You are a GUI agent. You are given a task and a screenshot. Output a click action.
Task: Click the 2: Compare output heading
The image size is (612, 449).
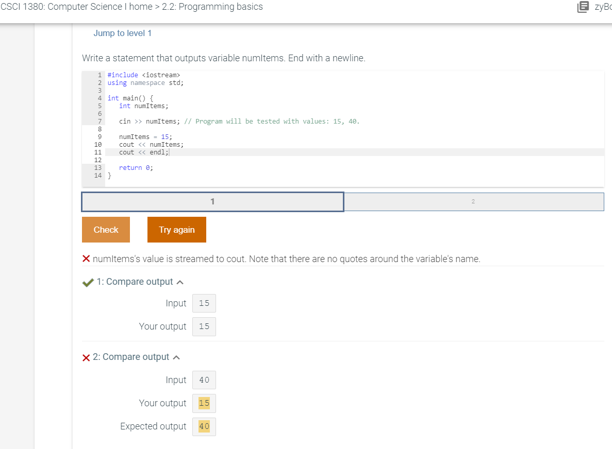point(131,357)
